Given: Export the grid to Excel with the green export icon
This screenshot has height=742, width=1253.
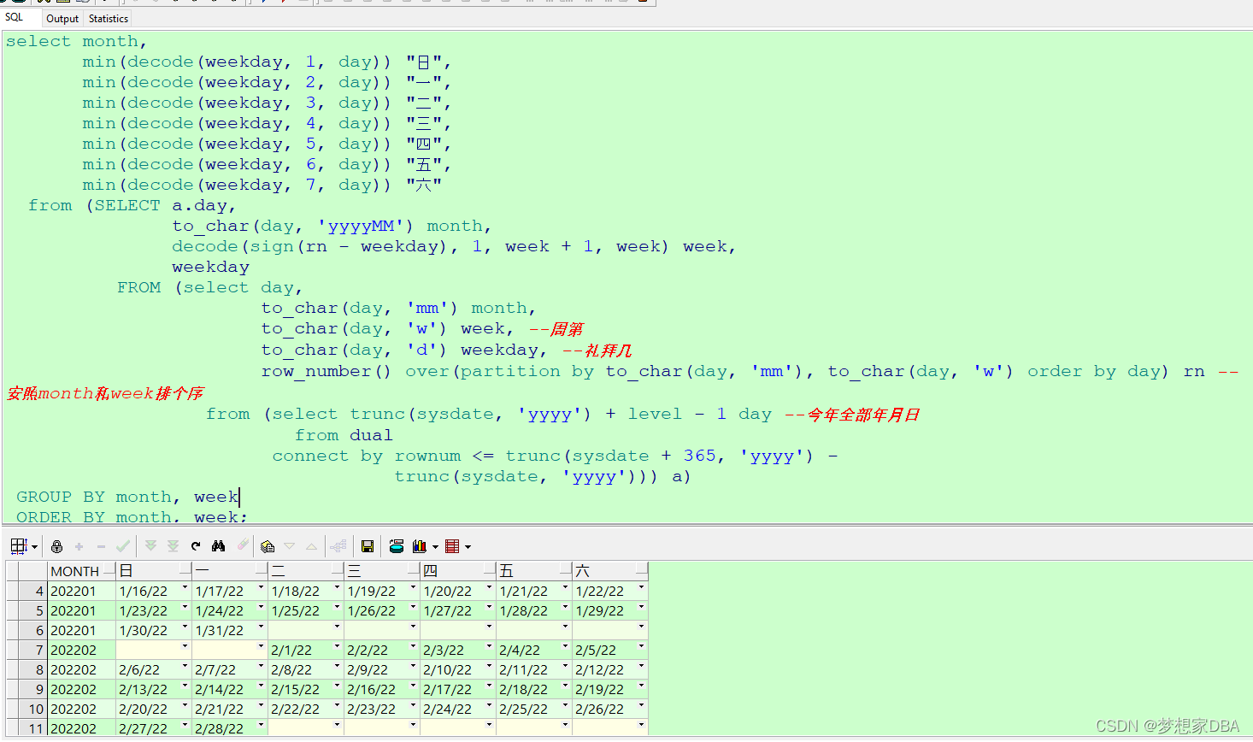Looking at the screenshot, I should [x=397, y=546].
